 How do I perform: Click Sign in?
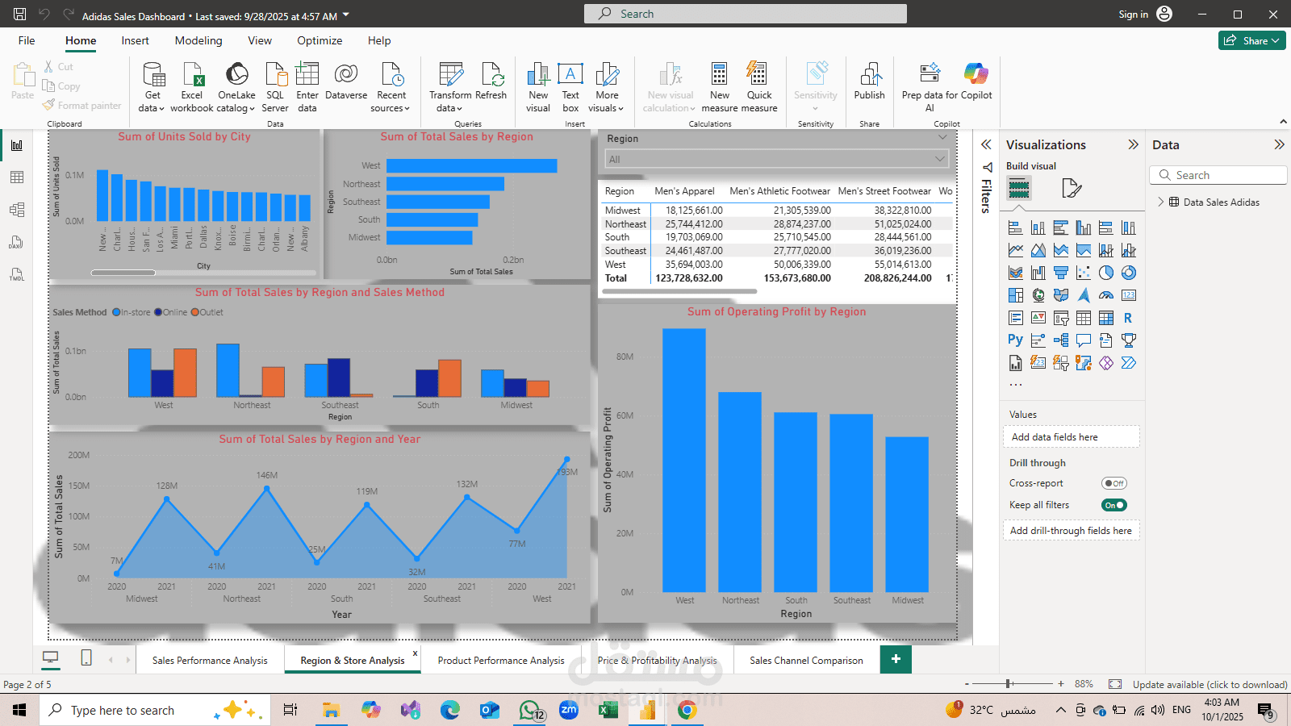(1145, 14)
